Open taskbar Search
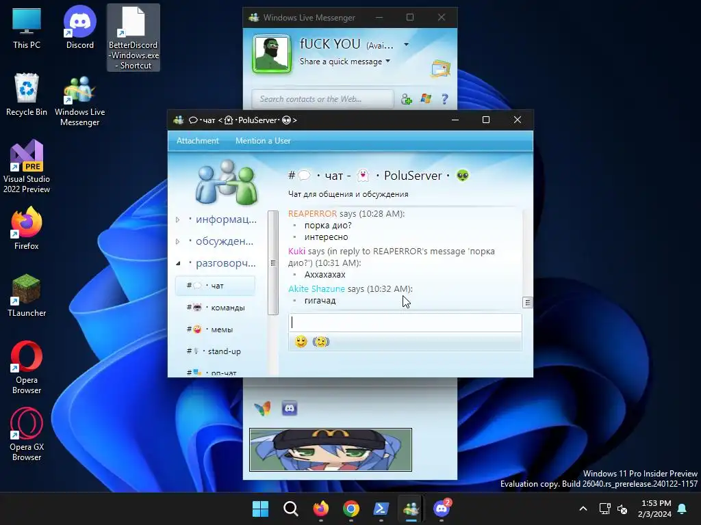701x525 pixels. tap(290, 509)
